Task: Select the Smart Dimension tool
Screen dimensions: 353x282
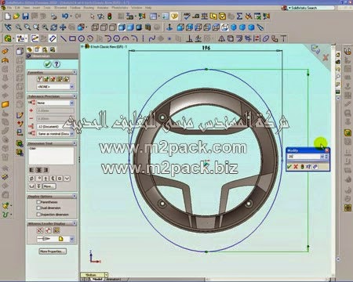Action: click(x=53, y=38)
